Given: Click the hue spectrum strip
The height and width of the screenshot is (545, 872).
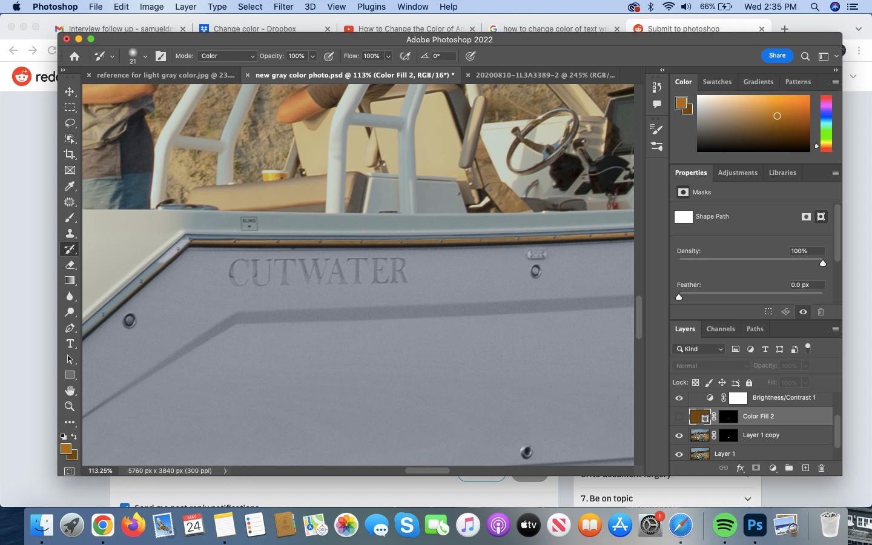Looking at the screenshot, I should point(826,124).
